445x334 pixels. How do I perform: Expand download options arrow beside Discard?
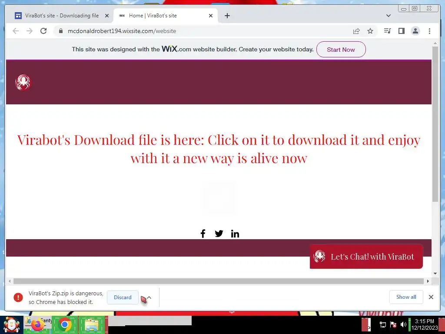(149, 297)
